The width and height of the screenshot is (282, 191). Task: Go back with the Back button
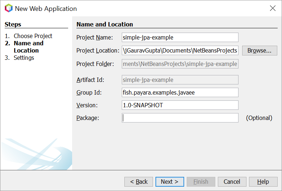click(x=138, y=182)
